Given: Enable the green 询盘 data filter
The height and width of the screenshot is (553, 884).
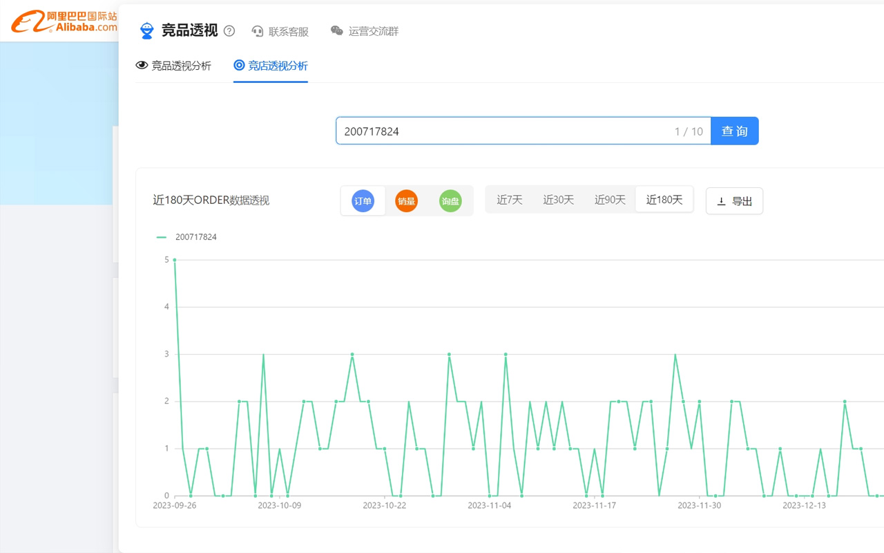Looking at the screenshot, I should [450, 200].
